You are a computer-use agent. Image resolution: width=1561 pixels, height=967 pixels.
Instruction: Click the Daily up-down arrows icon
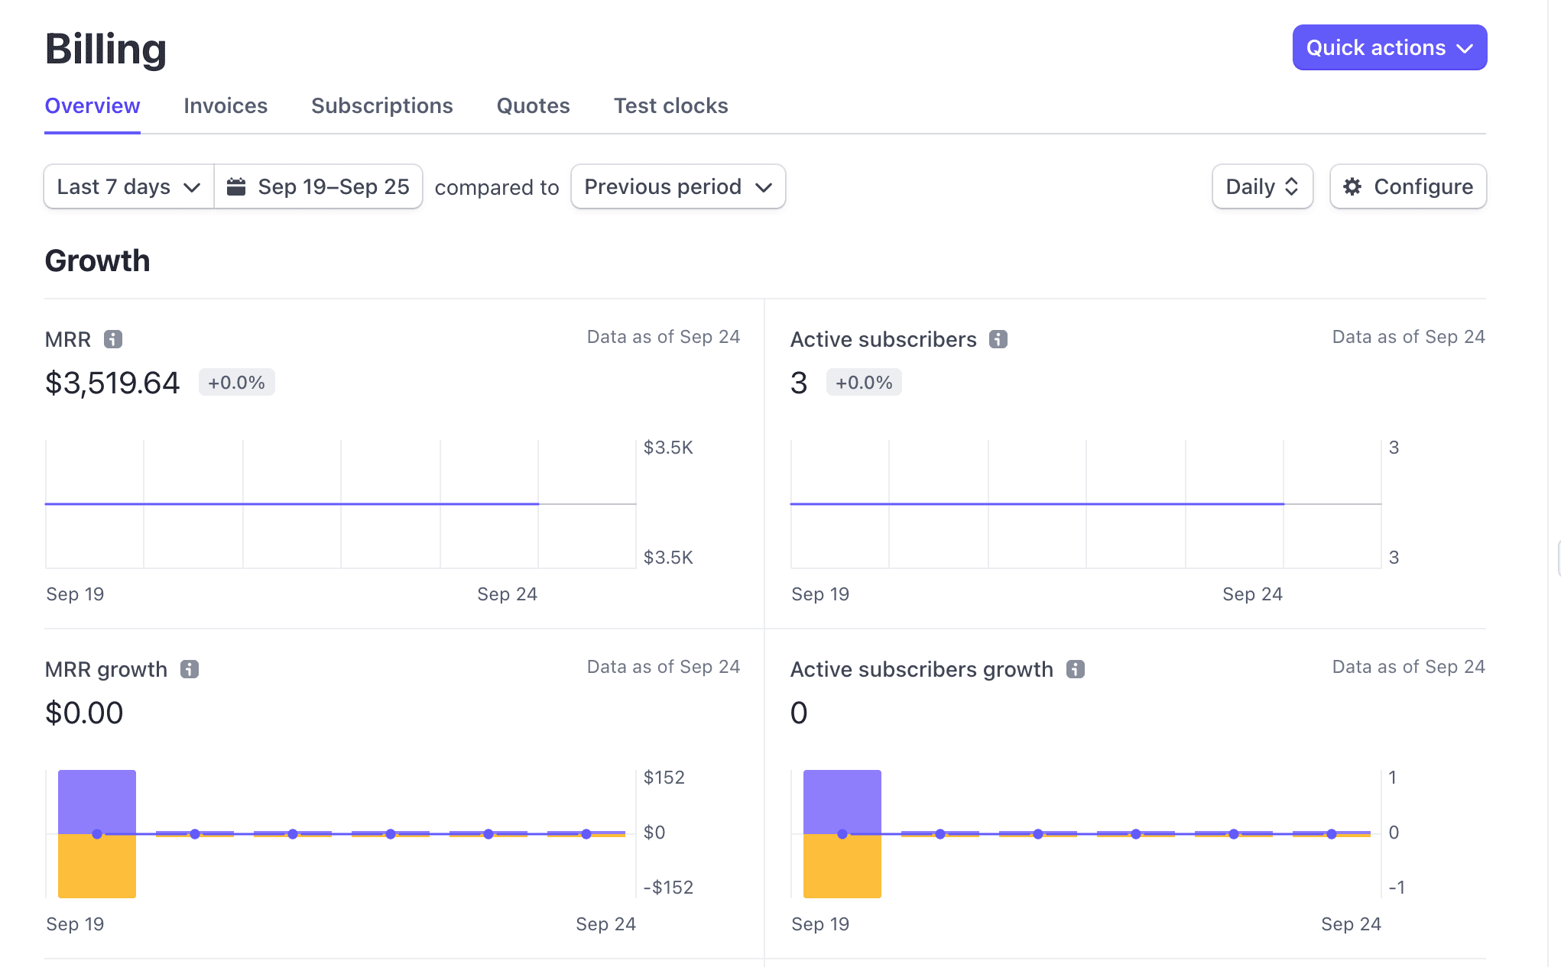(x=1292, y=186)
